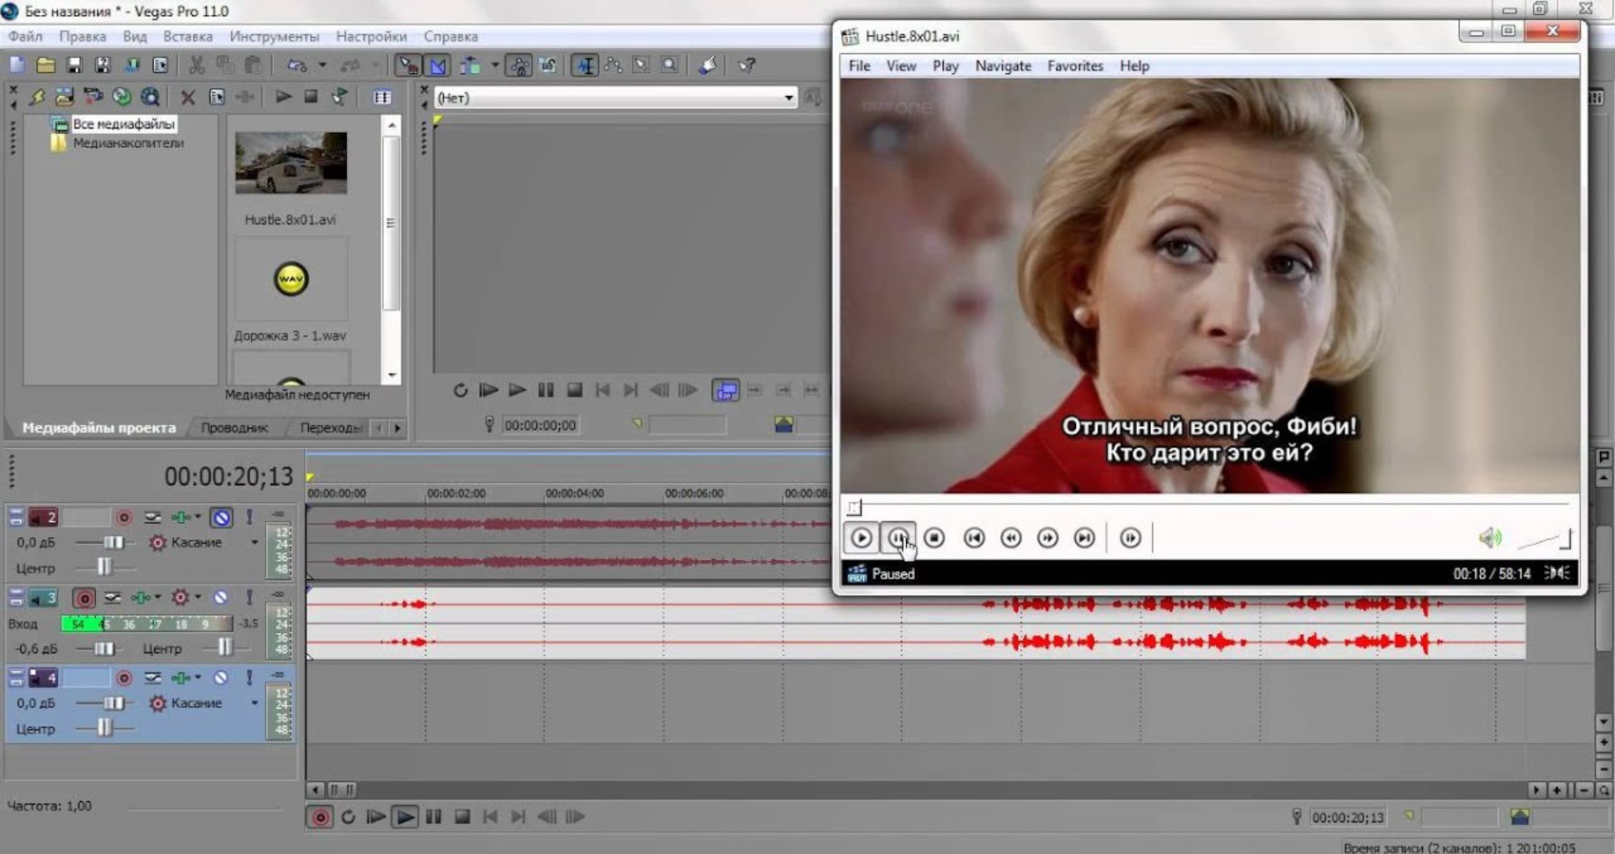Open track 3 automation settings dropdown arrow

(197, 599)
